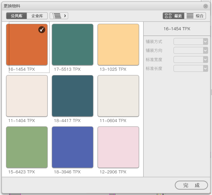Viewport: 212px width, 195px height.
Task: Expand the 铺装方式 dropdown
Action: 191,42
